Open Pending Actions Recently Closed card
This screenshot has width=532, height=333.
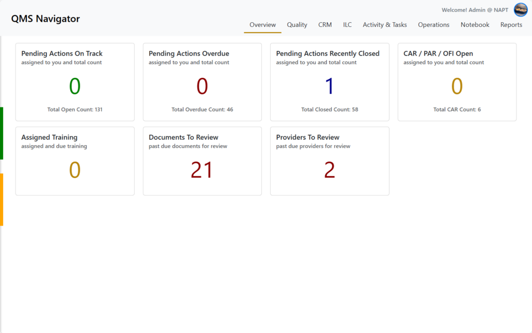(329, 82)
